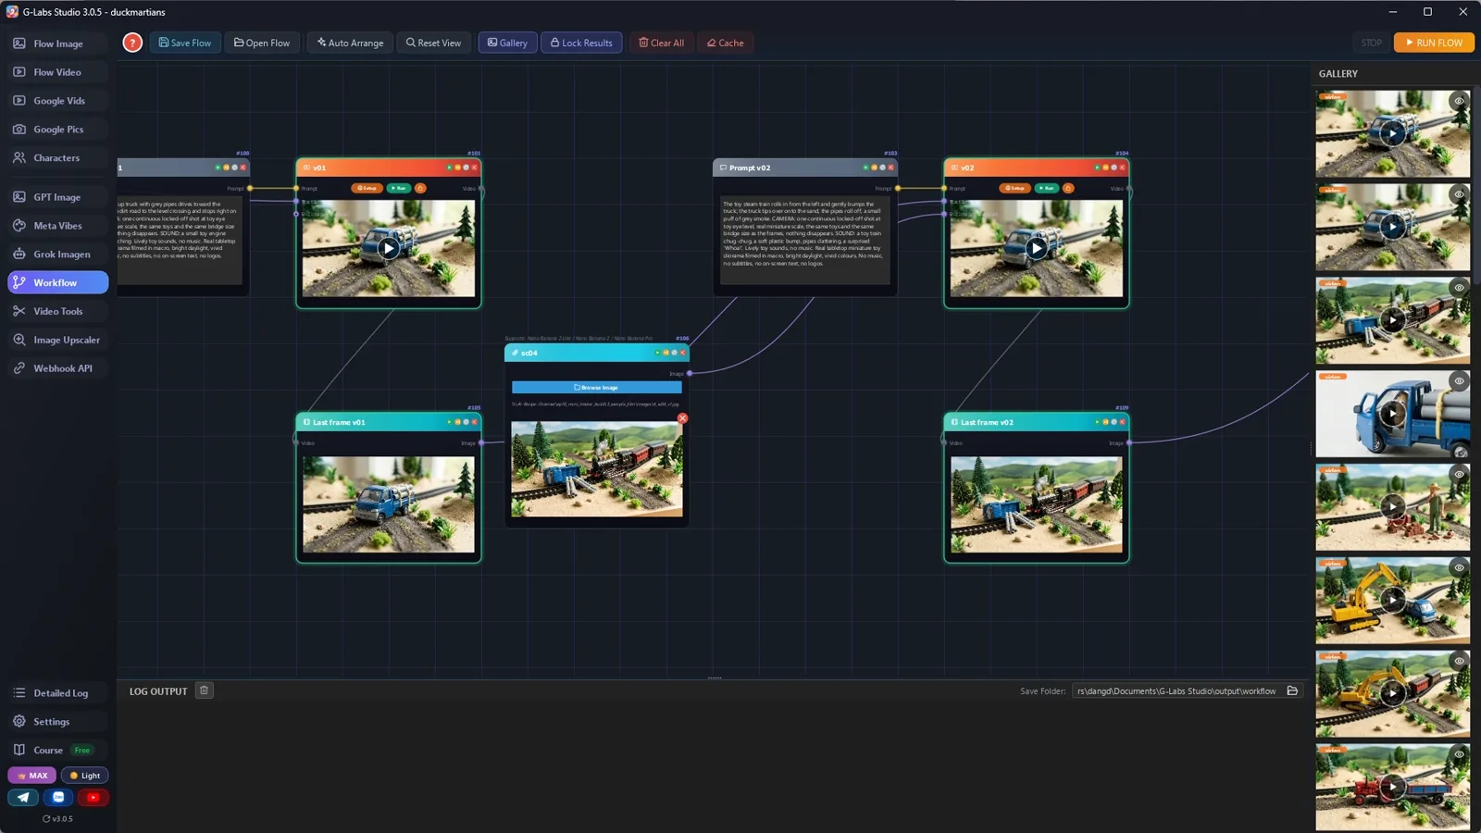Click the MAX plan badge
The height and width of the screenshot is (833, 1481).
(x=32, y=776)
